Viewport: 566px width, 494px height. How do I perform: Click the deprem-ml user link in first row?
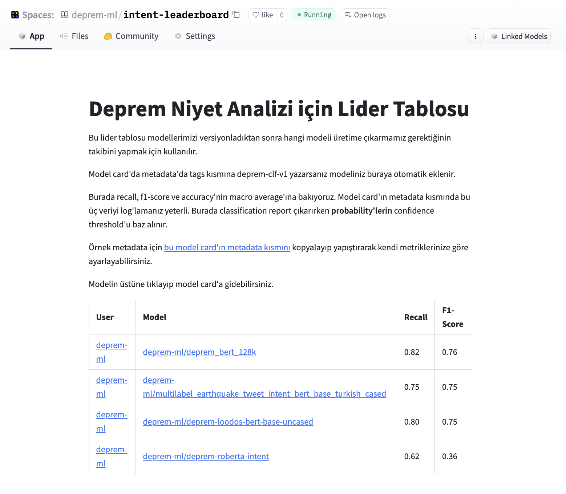click(x=112, y=345)
